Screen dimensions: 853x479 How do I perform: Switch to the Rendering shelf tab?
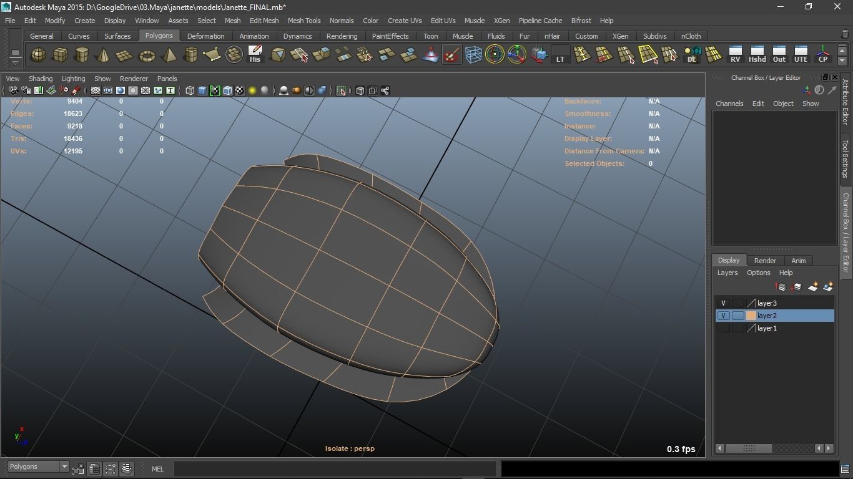pos(342,36)
